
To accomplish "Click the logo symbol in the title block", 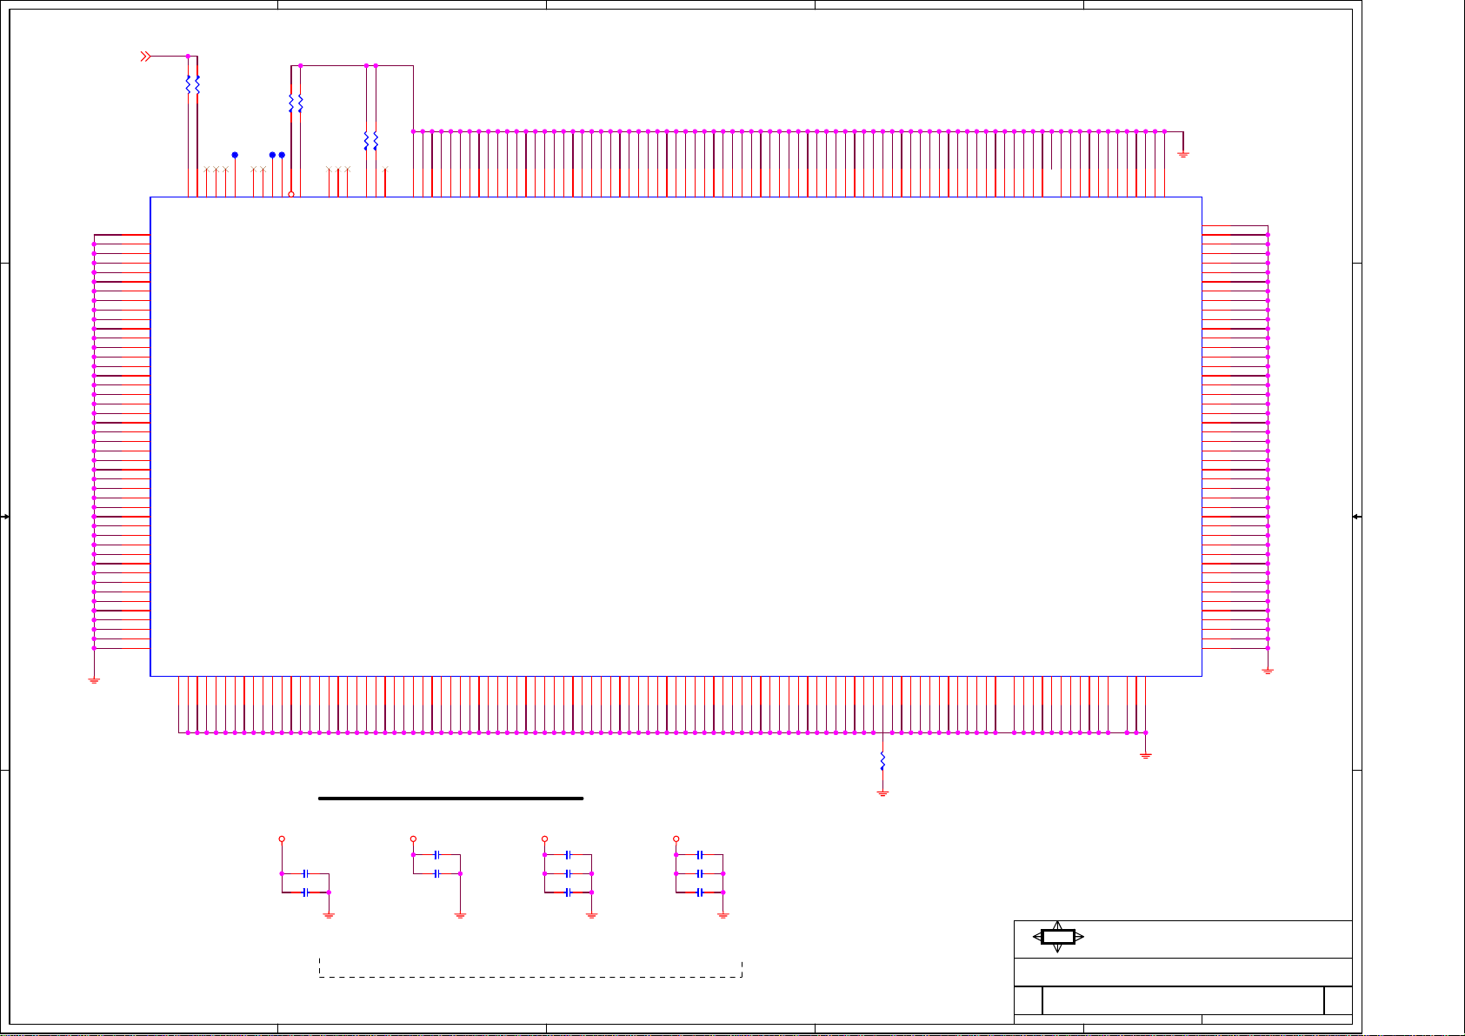I will (x=1058, y=937).
